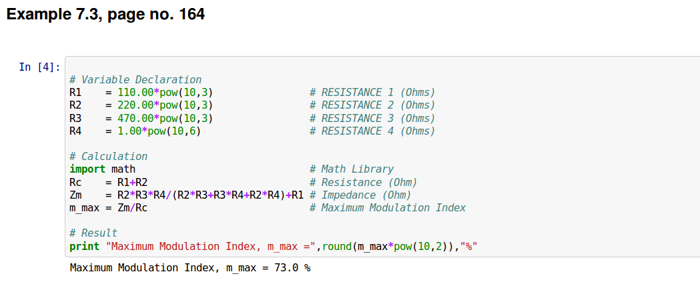The height and width of the screenshot is (286, 700).
Task: Click the Variable Declaration comment line
Action: click(x=135, y=79)
